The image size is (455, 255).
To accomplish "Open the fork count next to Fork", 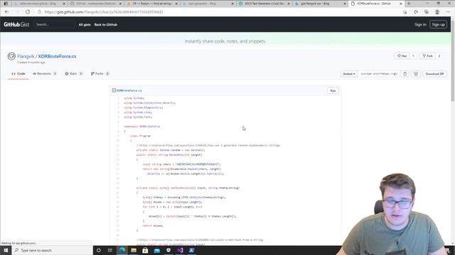I will click(439, 56).
